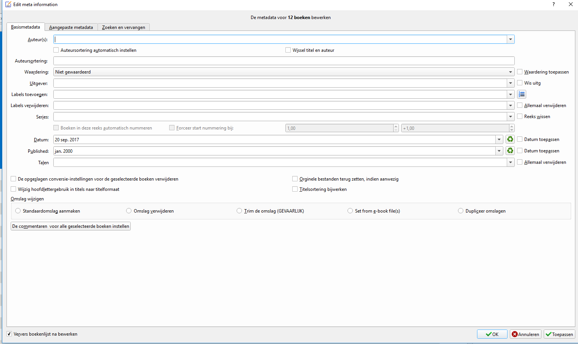Image resolution: width=578 pixels, height=344 pixels.
Task: Tick De opgeslagen conversie-instellingen verwijderen checkbox
Action: 13,179
